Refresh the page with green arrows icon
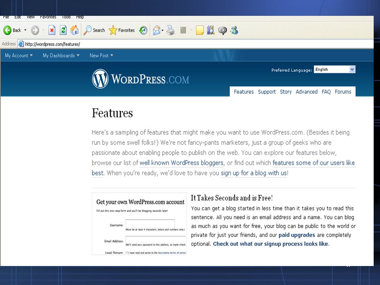The height and width of the screenshot is (285, 380). tap(63, 30)
